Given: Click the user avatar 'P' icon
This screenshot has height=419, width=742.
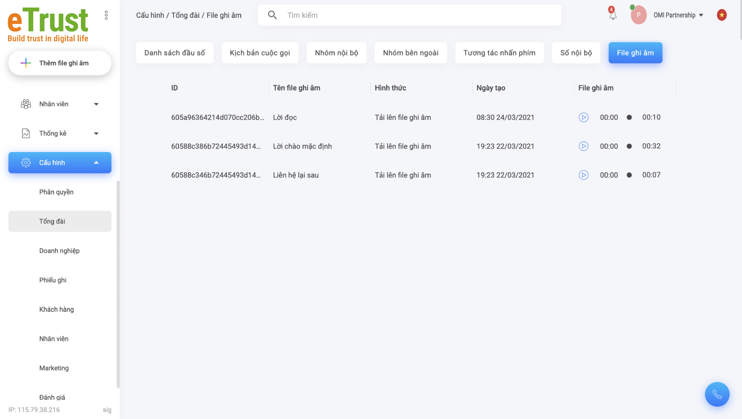Looking at the screenshot, I should [x=638, y=15].
